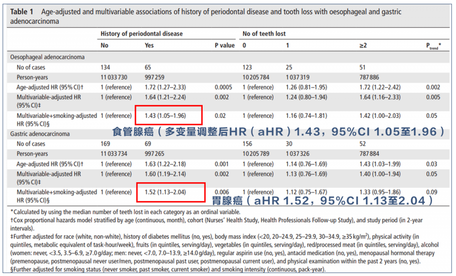This screenshot has height=276, width=456.
Task: Click the P value "0.0005"
Action: pyautogui.click(x=223, y=87)
